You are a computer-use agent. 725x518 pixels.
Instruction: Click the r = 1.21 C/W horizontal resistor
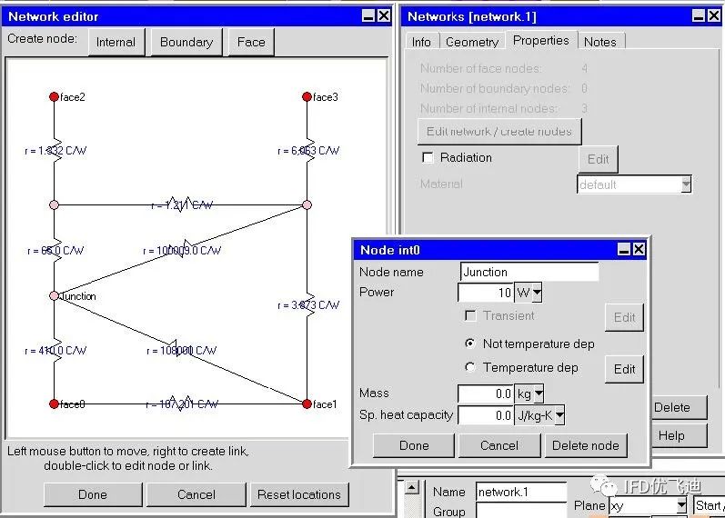[182, 204]
